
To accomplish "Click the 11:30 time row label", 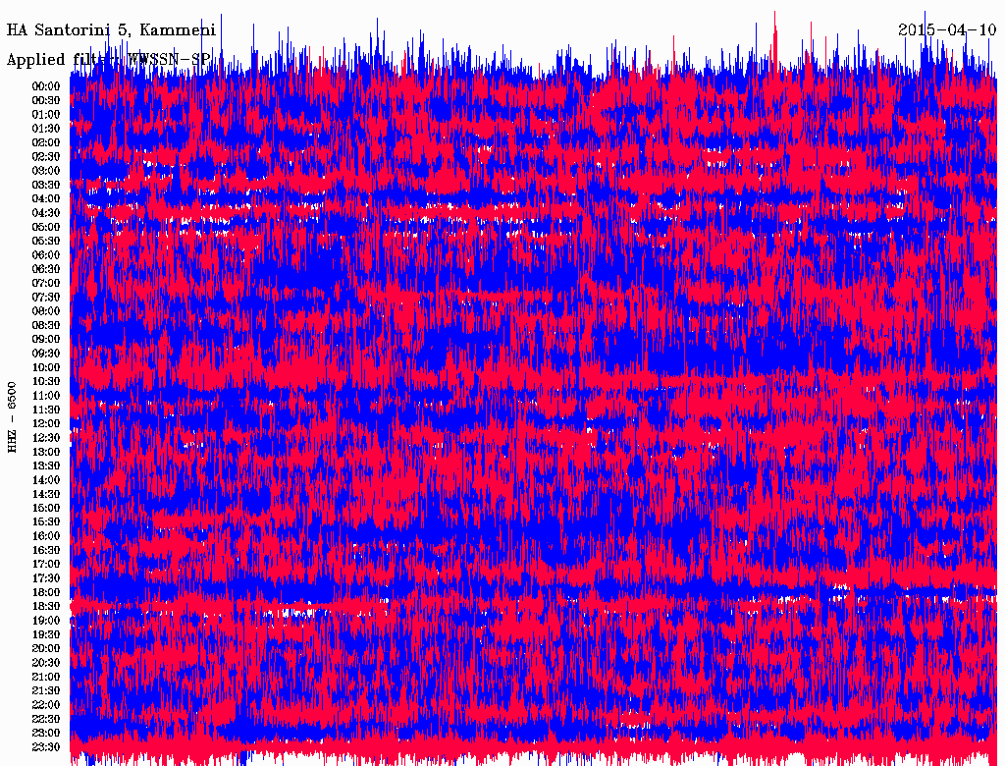I will [46, 410].
